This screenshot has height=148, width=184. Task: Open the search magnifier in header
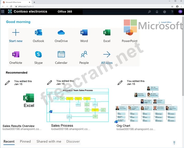tap(149, 12)
